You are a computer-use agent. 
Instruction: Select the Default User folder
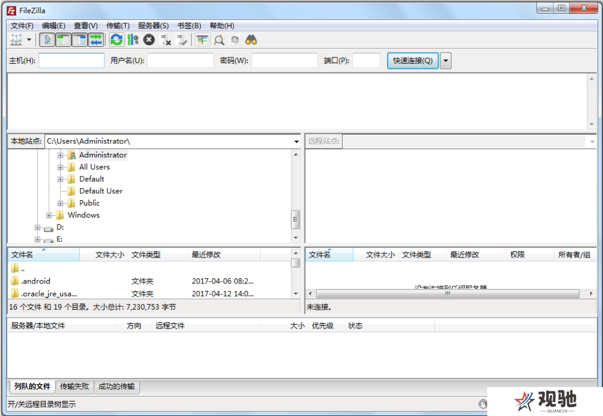101,191
